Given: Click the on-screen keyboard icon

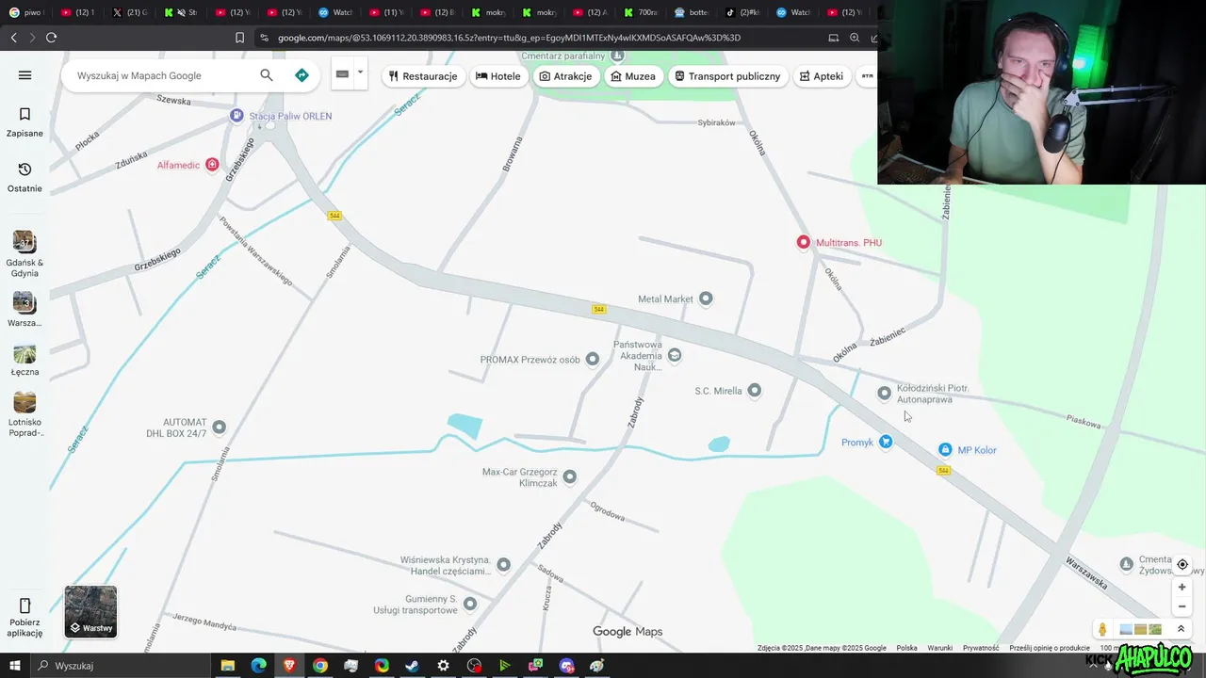Looking at the screenshot, I should pyautogui.click(x=342, y=74).
